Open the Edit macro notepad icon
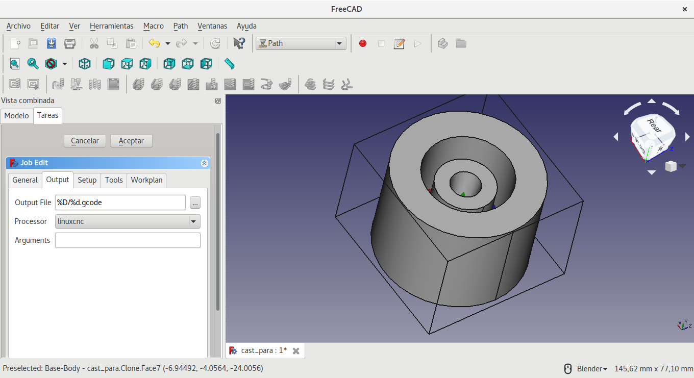 [399, 43]
